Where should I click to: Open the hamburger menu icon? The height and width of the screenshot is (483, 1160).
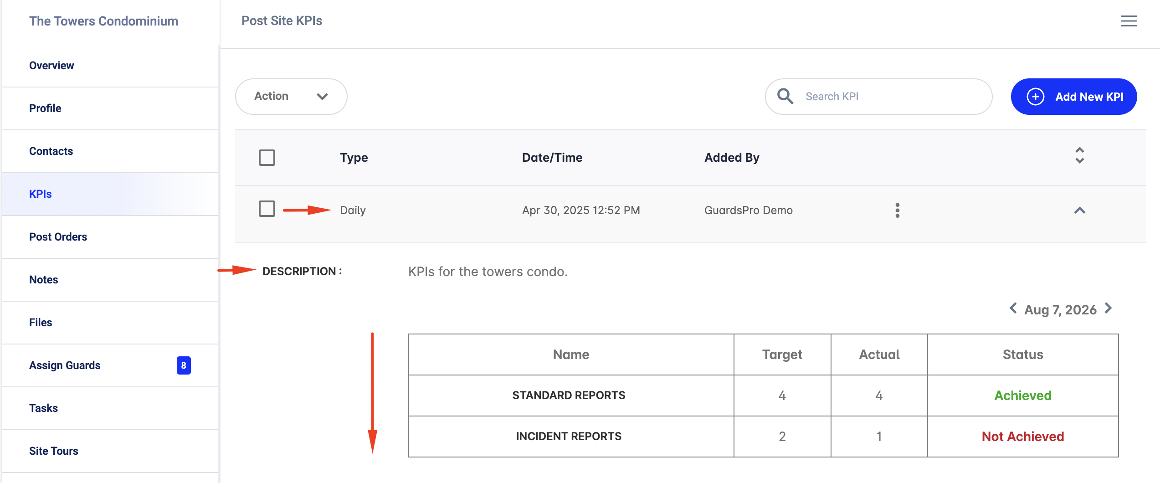1129,21
